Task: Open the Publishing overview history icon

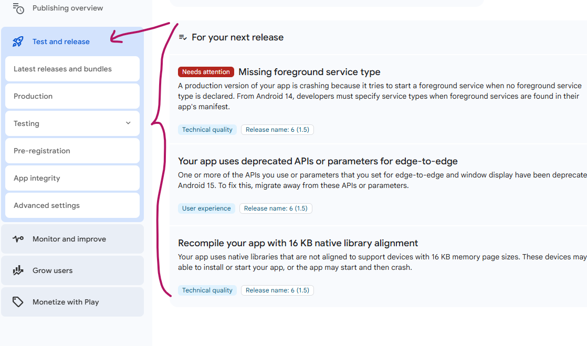Action: pos(18,8)
